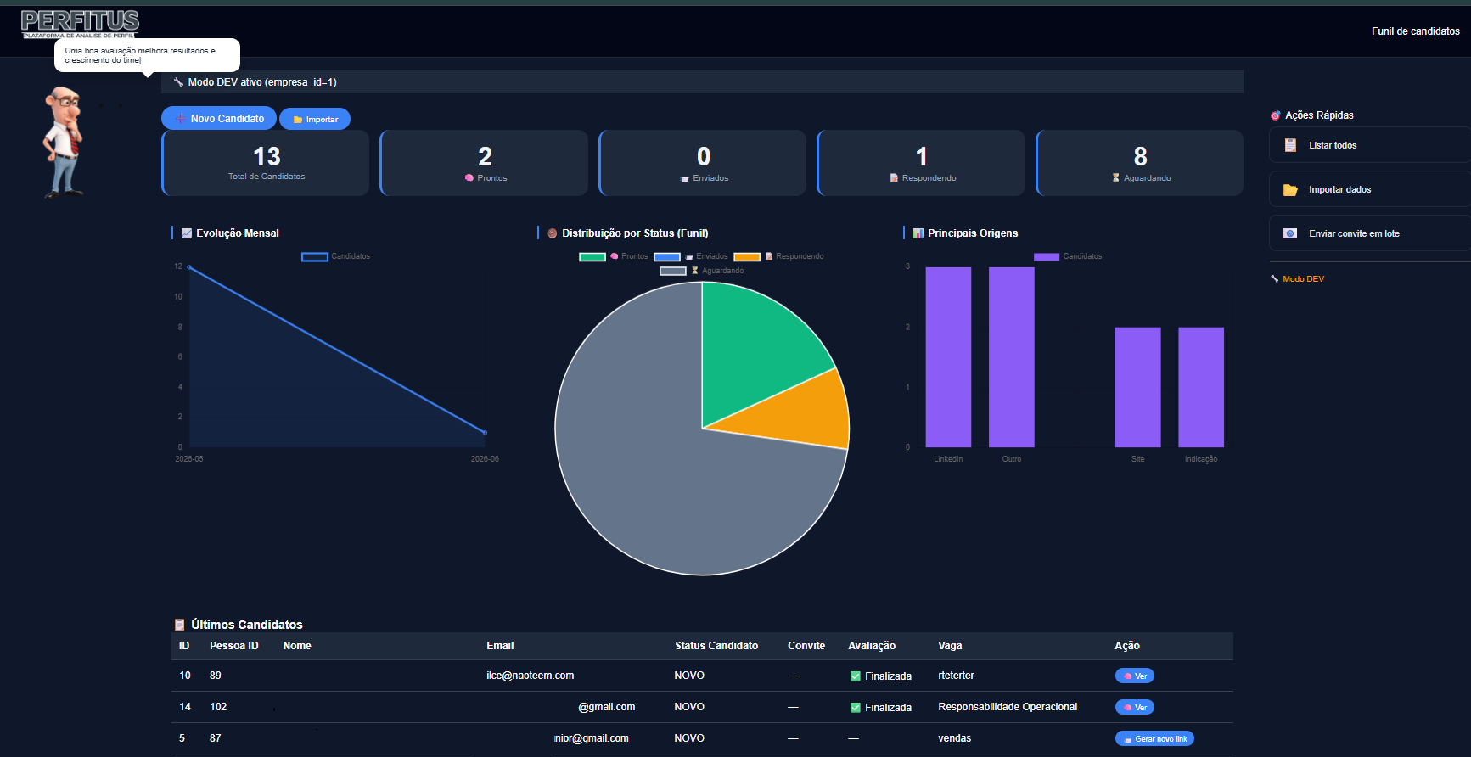Click the Convite column header
This screenshot has width=1471, height=757.
tap(806, 646)
